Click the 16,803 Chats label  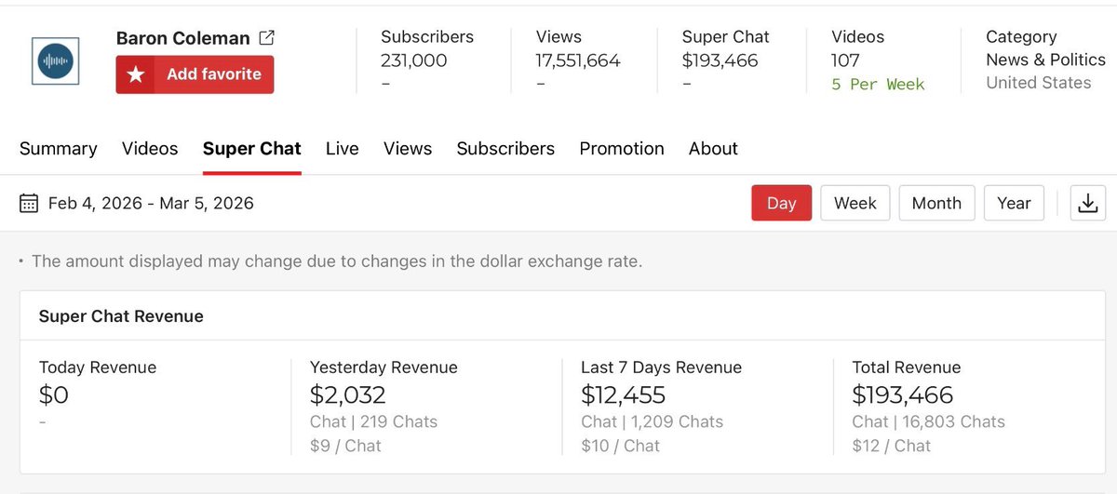954,421
